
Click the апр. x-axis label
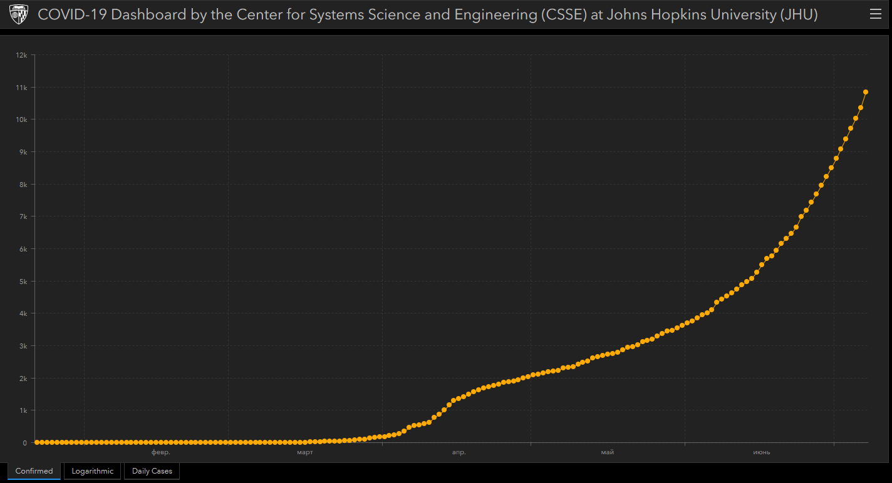tap(459, 452)
